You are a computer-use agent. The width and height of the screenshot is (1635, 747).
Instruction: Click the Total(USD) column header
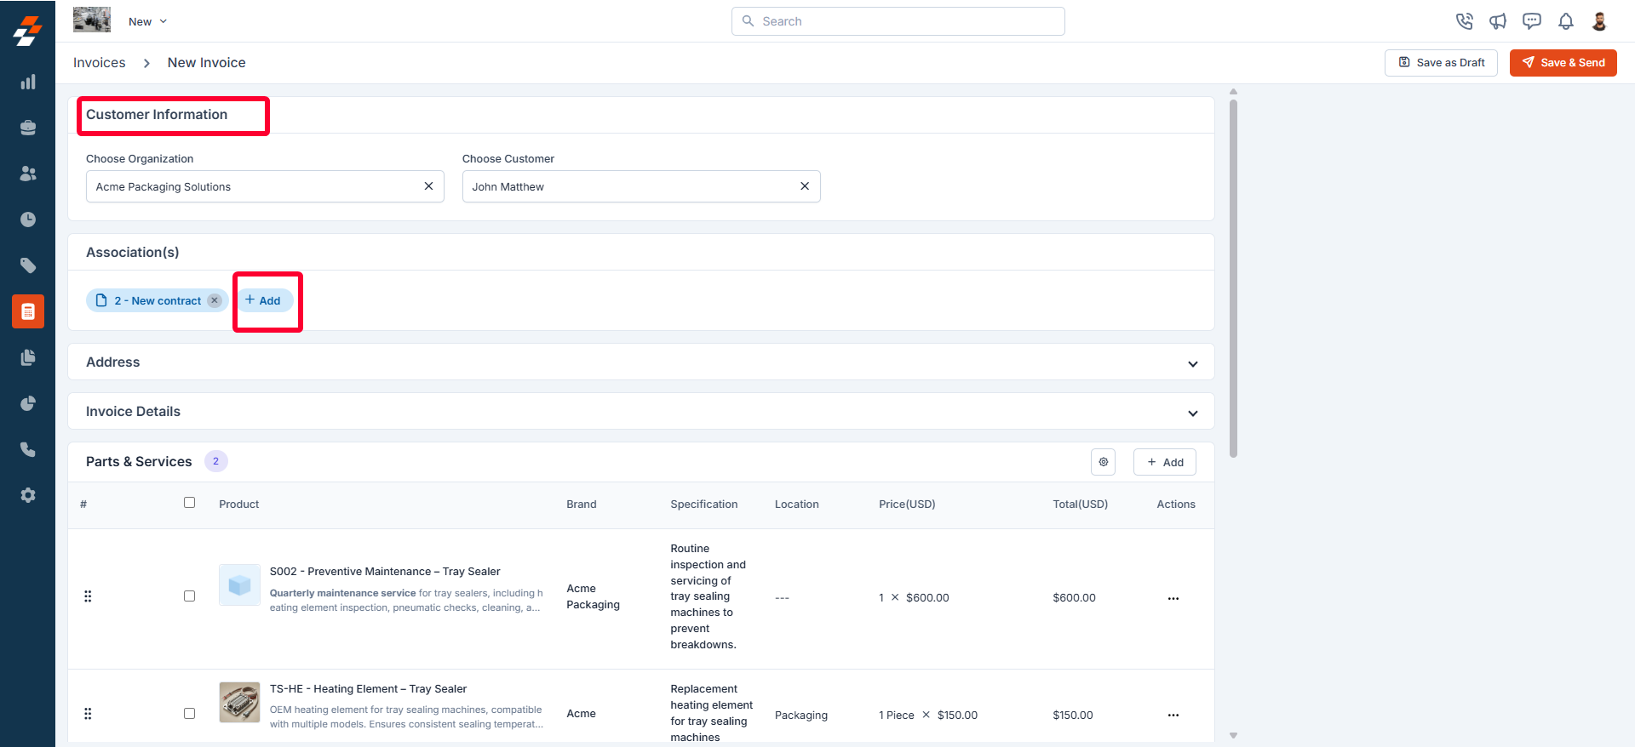1081,505
